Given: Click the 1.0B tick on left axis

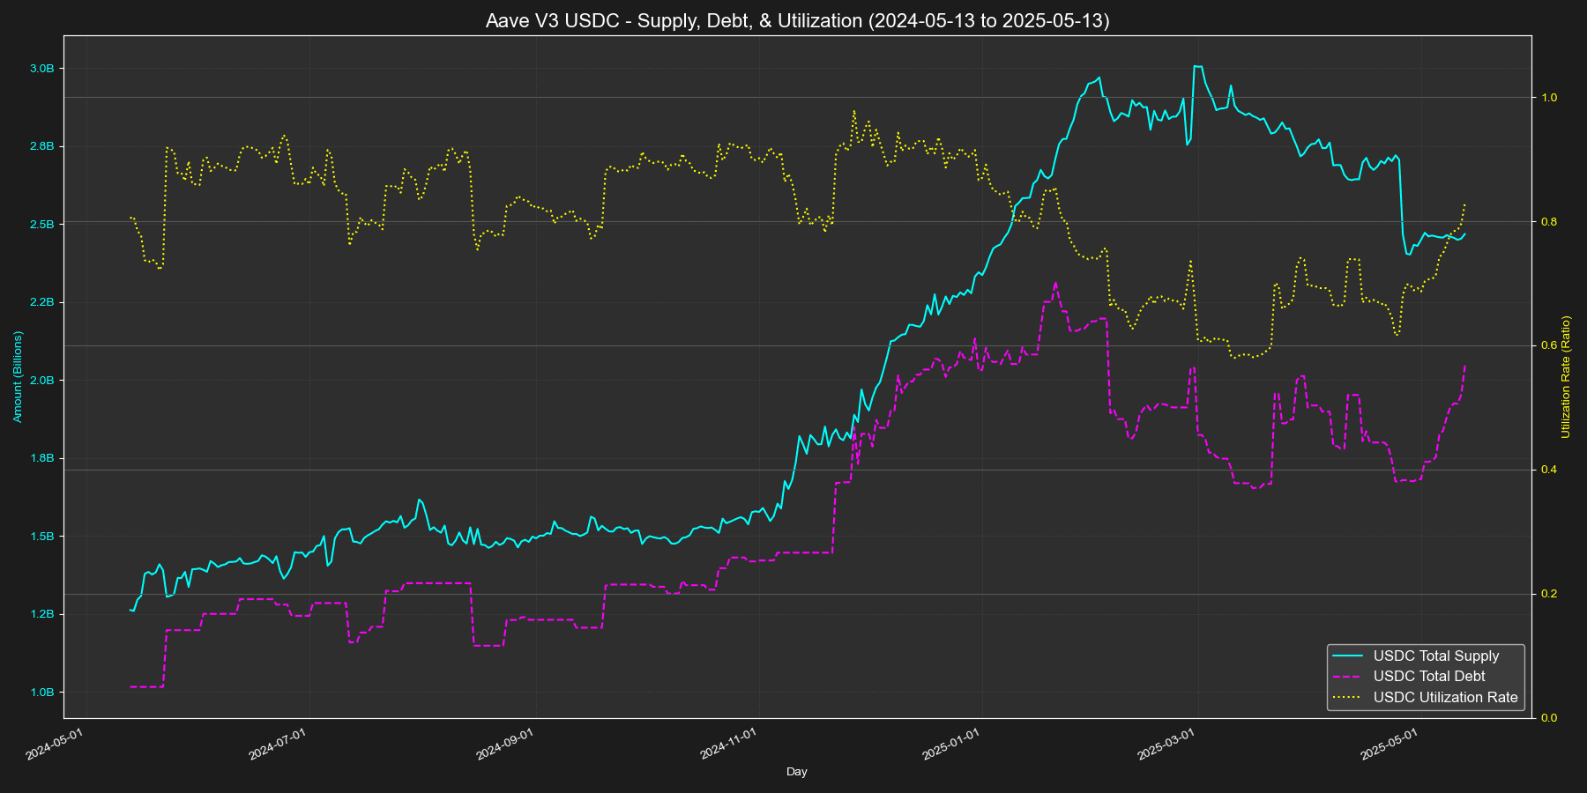Looking at the screenshot, I should [42, 693].
